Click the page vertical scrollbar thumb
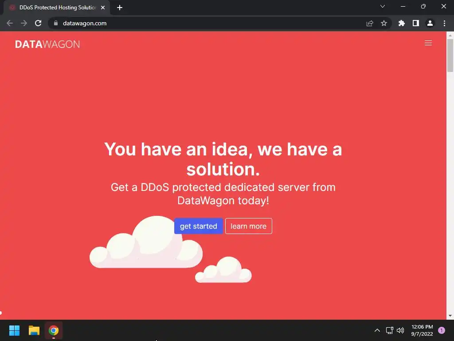The image size is (454, 341). pos(450,55)
